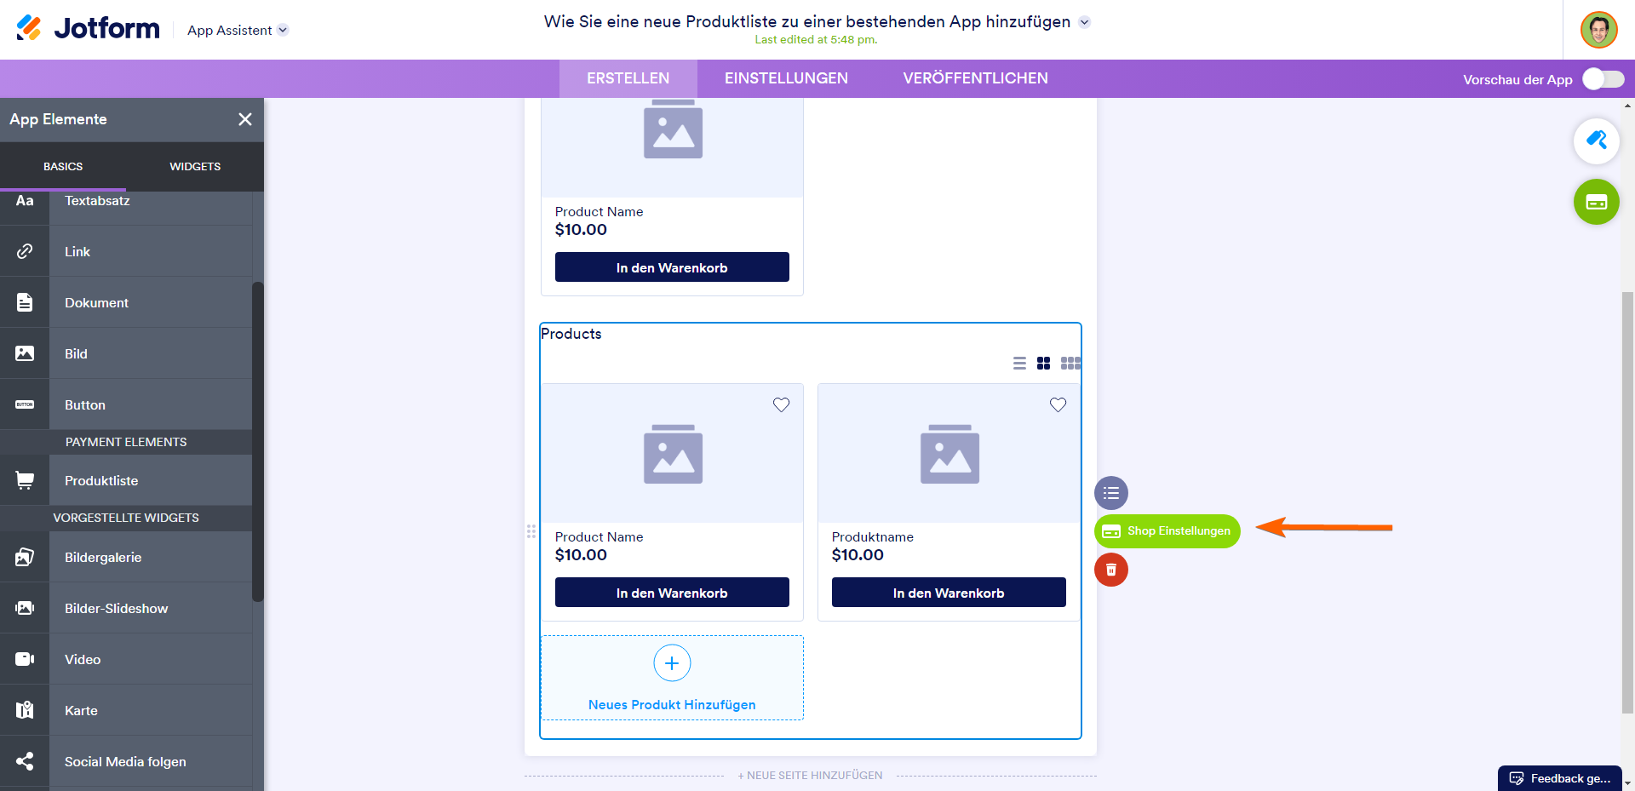Open the App Designer paint roller icon
Viewport: 1635px width, 791px height.
[1596, 141]
